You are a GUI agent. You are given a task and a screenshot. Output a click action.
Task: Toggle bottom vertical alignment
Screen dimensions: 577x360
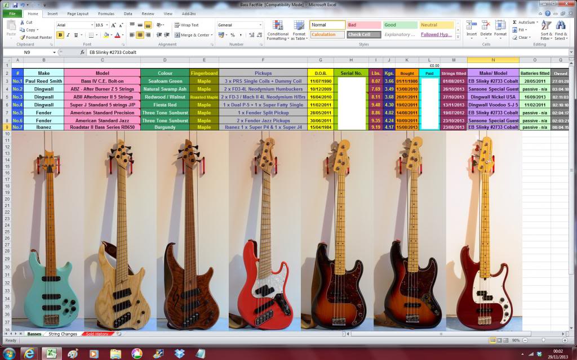click(x=148, y=25)
